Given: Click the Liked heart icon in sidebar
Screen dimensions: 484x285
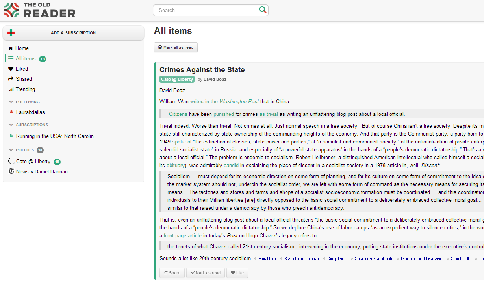Looking at the screenshot, I should [x=11, y=69].
